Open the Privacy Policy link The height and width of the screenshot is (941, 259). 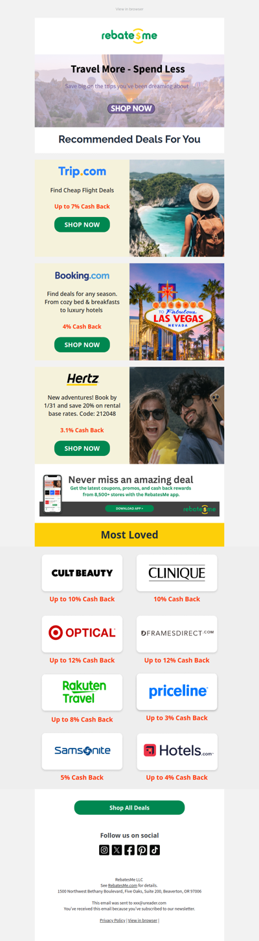click(x=112, y=920)
